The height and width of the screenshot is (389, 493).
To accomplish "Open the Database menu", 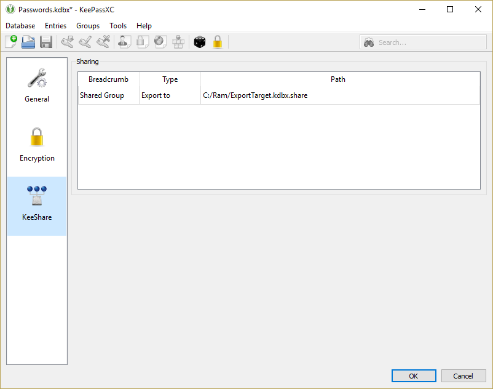I will (x=20, y=26).
